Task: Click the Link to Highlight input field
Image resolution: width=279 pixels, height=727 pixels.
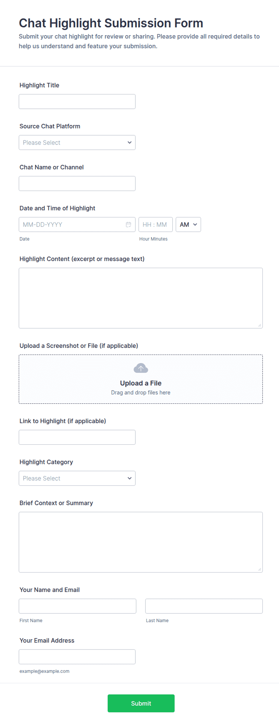Action: coord(77,437)
